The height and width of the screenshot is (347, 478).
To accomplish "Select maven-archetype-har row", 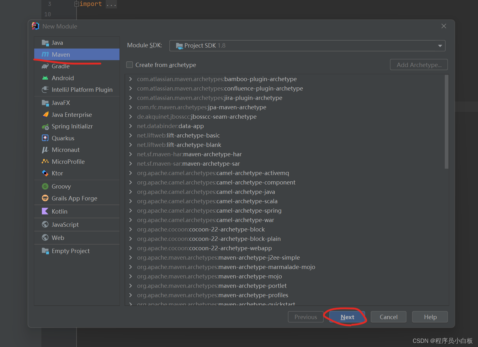I will point(285,154).
